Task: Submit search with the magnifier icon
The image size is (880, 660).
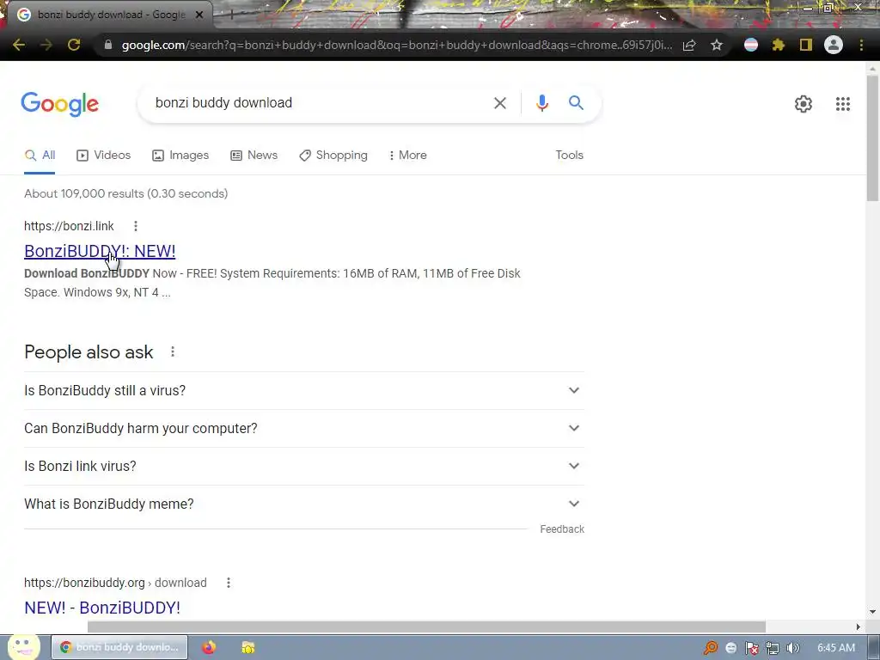Action: coord(576,103)
